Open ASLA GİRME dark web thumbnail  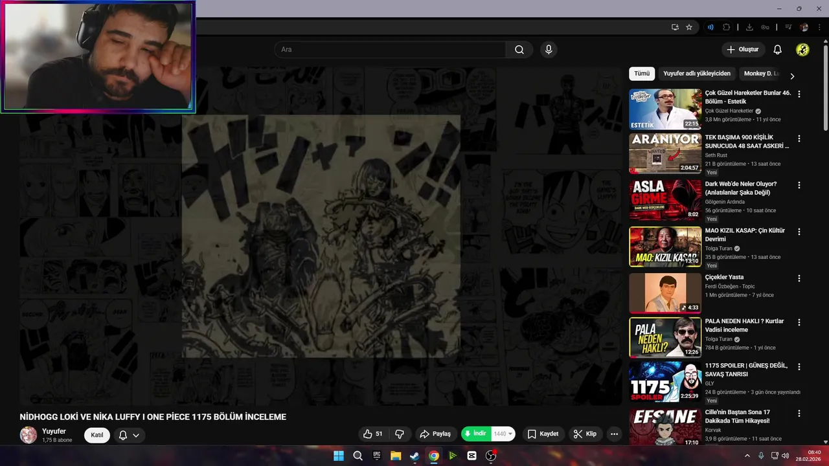pyautogui.click(x=665, y=200)
